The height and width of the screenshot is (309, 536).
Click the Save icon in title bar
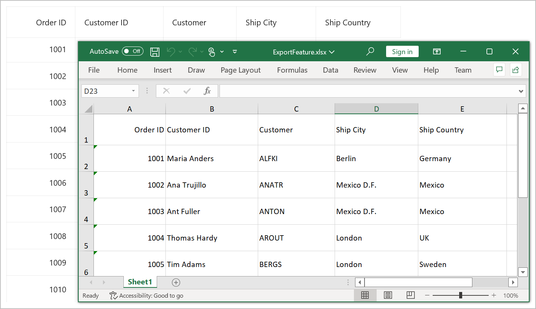[x=155, y=52]
